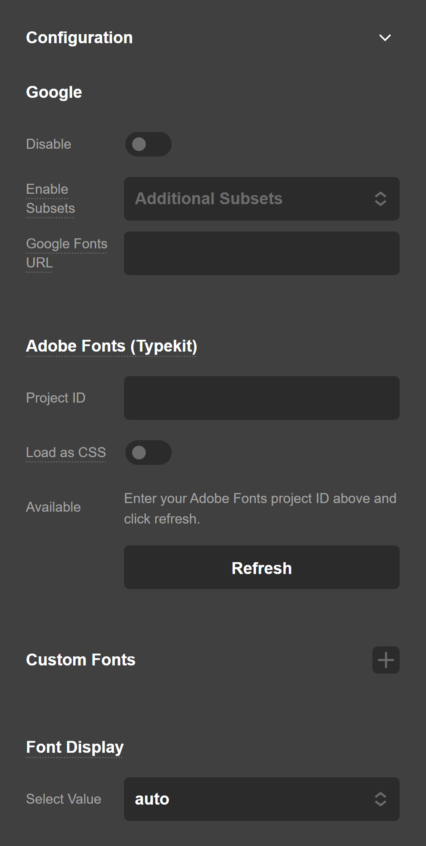Viewport: 426px width, 846px height.
Task: Click the Configuration heading
Action: [79, 38]
